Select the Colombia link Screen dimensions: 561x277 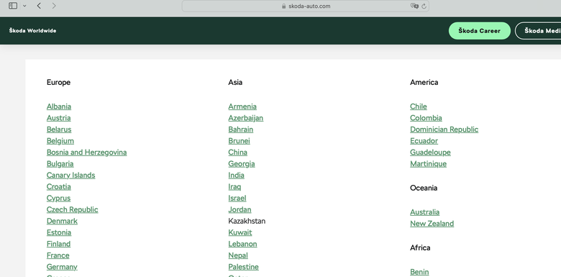(x=426, y=118)
